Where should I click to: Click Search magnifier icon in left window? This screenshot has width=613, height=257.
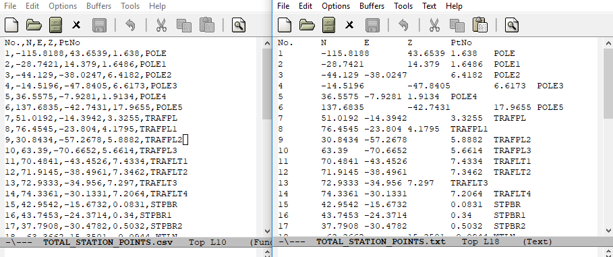pos(239,25)
